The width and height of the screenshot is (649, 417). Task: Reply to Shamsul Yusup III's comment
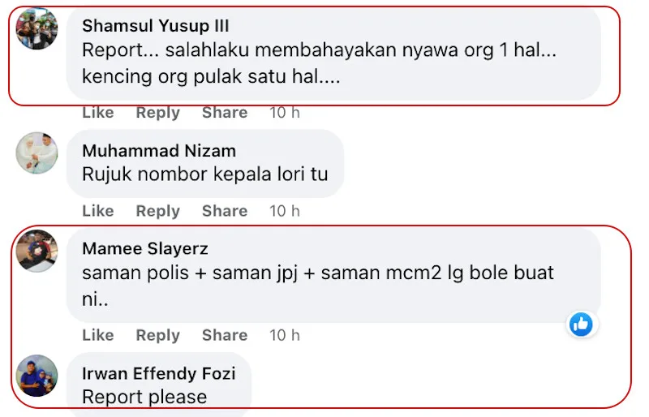coord(158,113)
